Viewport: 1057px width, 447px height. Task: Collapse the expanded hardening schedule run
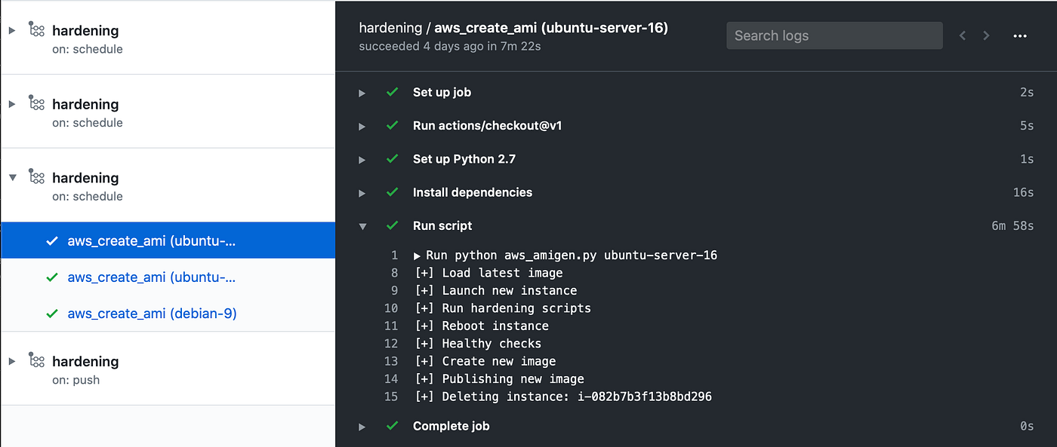pos(11,178)
